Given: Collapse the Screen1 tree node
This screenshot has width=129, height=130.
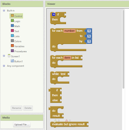Looking at the screenshot, I should tap(4, 56).
